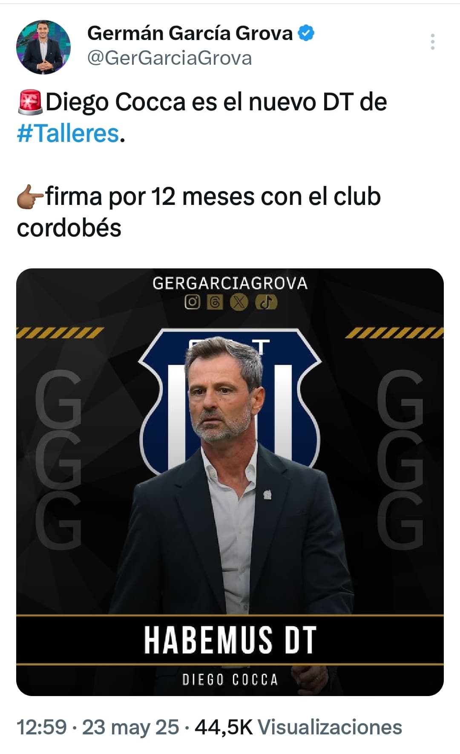Click the blue verified badge
This screenshot has height=754, width=460.
(306, 33)
